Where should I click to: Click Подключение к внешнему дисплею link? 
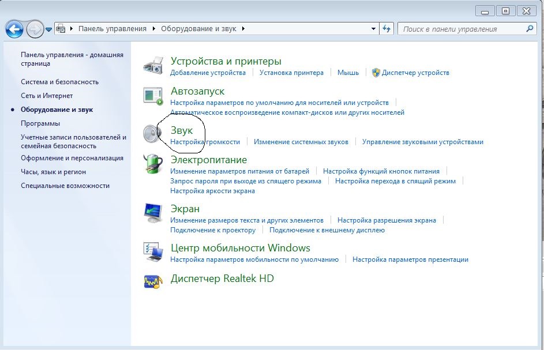tap(327, 230)
